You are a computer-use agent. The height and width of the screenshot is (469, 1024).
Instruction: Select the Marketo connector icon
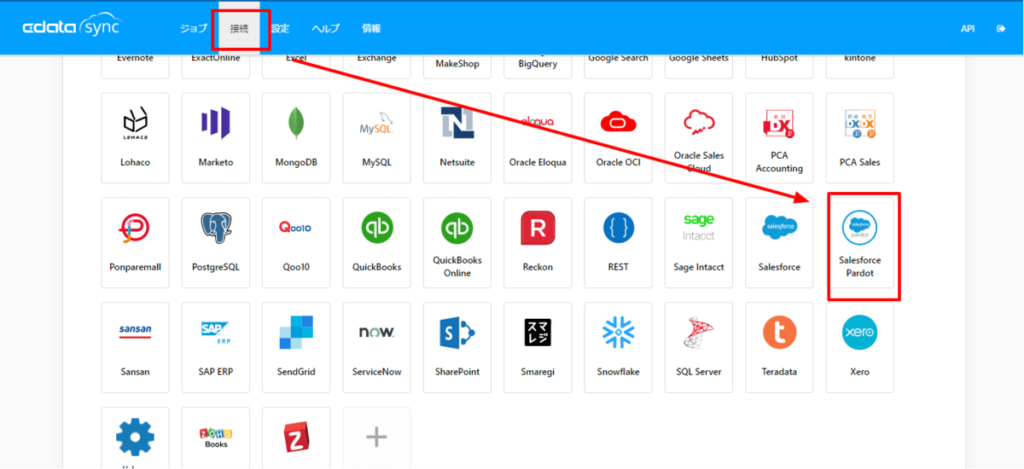[x=215, y=124]
